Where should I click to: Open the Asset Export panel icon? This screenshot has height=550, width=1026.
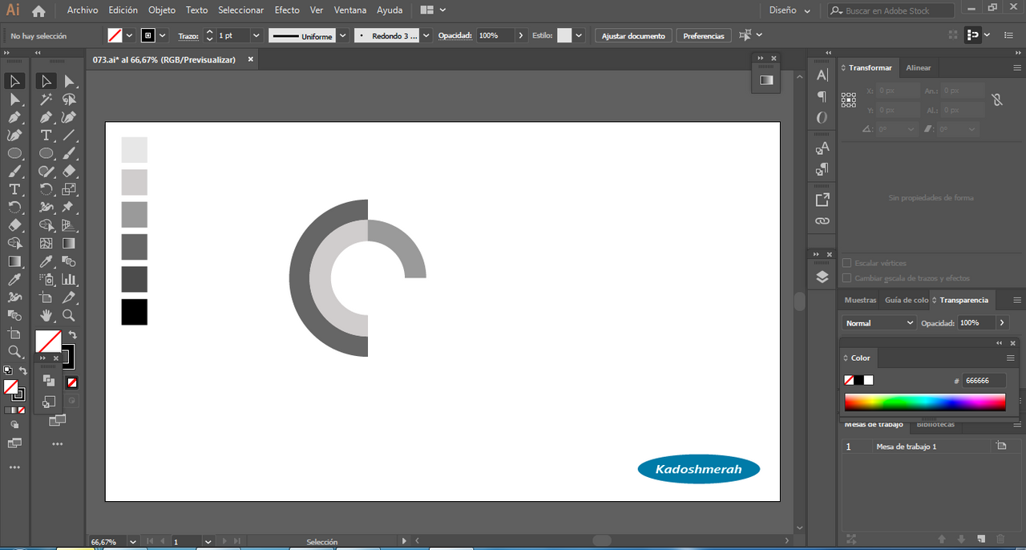pos(822,200)
